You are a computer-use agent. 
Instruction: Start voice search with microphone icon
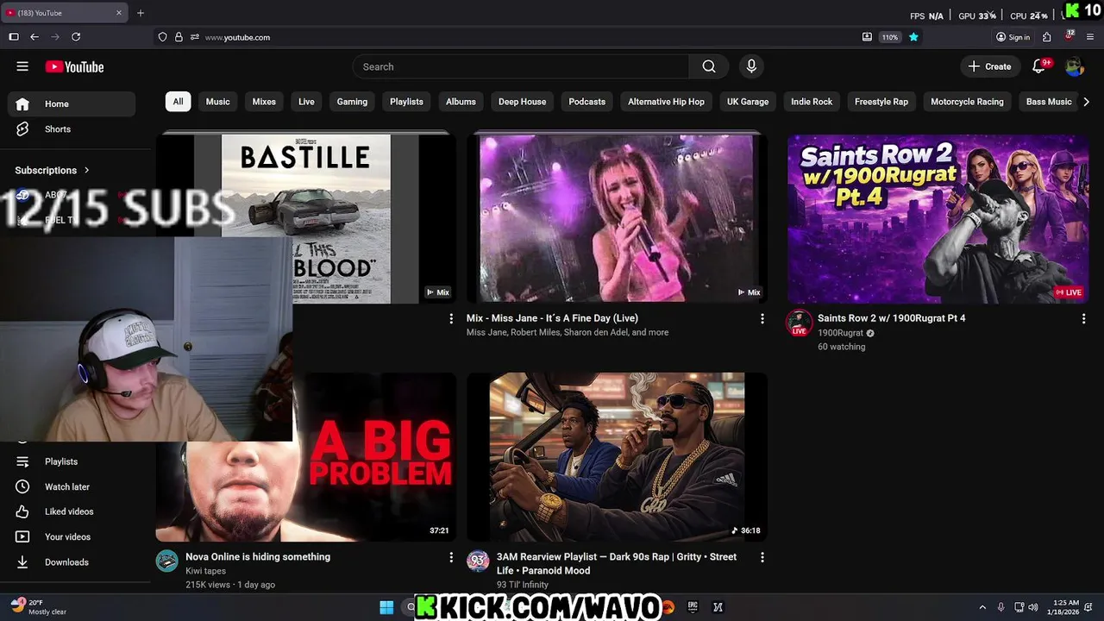751,66
